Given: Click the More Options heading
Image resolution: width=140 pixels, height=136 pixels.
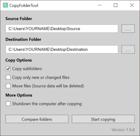Looking at the screenshot, I should (x=19, y=95).
